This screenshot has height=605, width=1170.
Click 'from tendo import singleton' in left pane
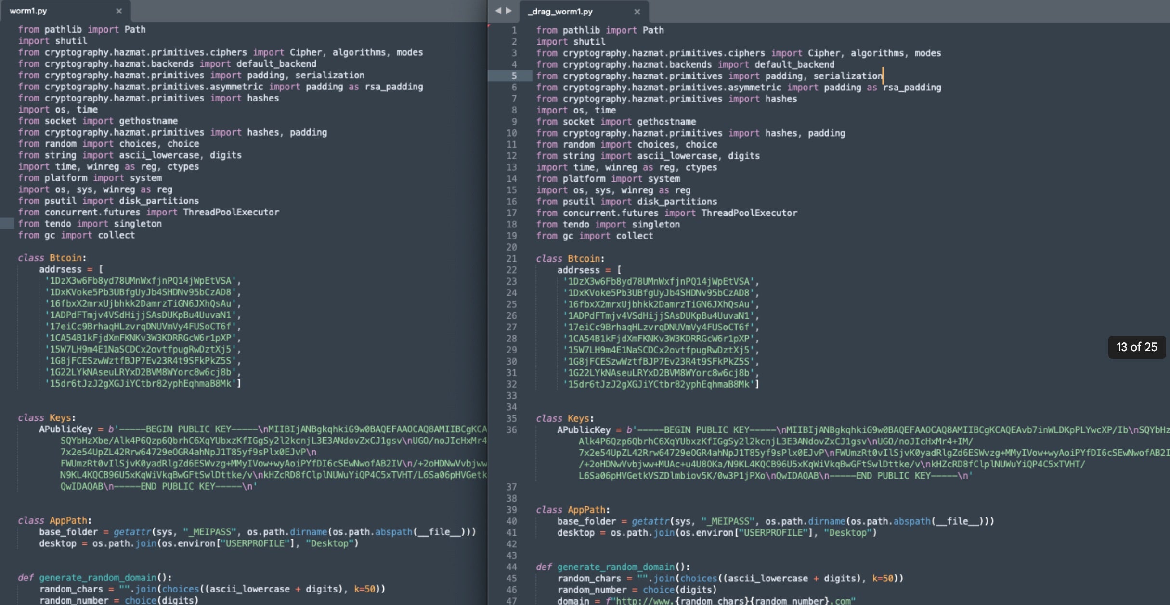click(90, 224)
